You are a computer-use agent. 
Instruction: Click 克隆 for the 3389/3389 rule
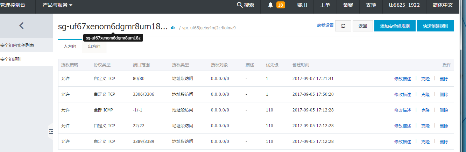[x=425, y=142]
